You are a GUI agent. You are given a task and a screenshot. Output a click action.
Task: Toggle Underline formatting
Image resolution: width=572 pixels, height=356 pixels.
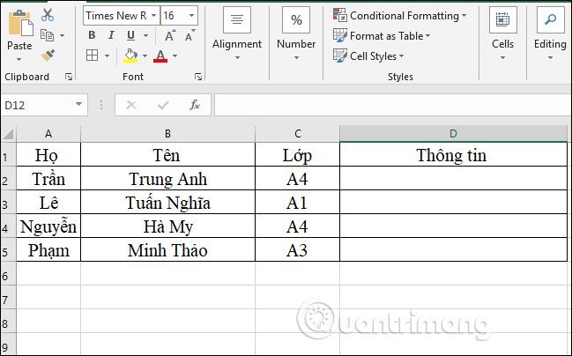click(130, 35)
